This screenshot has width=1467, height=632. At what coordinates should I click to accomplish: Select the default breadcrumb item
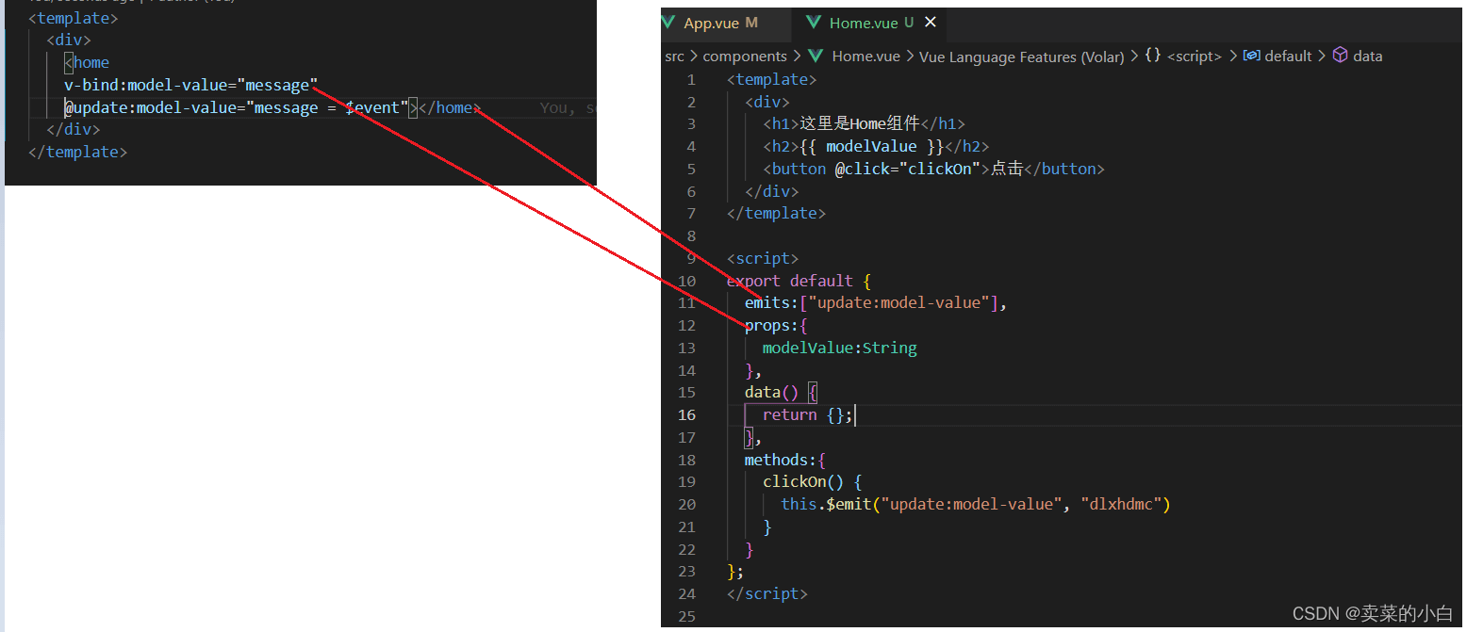1288,57
